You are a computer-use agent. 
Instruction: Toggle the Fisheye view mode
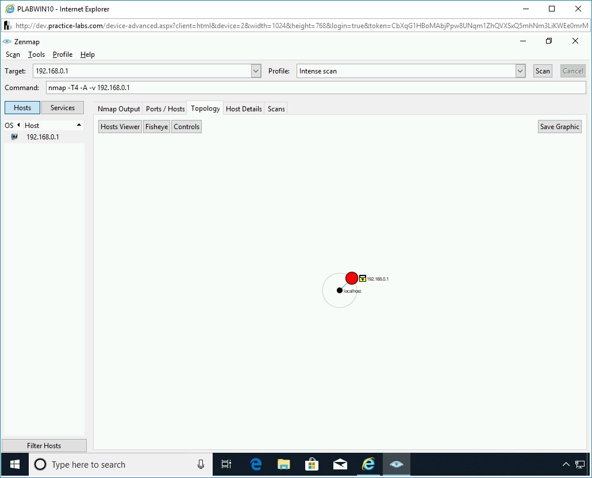(x=156, y=126)
